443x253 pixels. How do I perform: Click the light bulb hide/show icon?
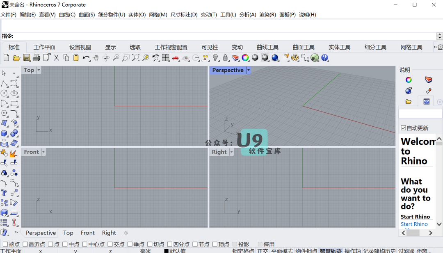tap(216, 58)
